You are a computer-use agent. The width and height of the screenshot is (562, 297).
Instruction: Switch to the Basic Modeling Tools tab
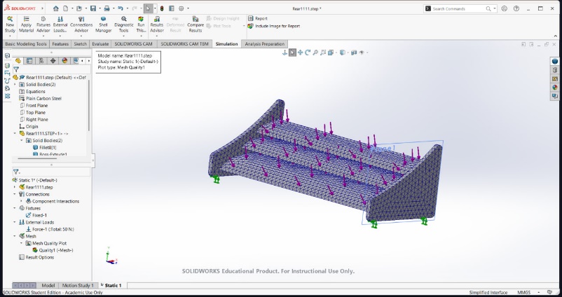[26, 44]
